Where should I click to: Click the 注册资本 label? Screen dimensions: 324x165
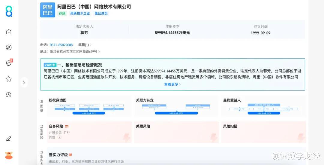(x=172, y=26)
